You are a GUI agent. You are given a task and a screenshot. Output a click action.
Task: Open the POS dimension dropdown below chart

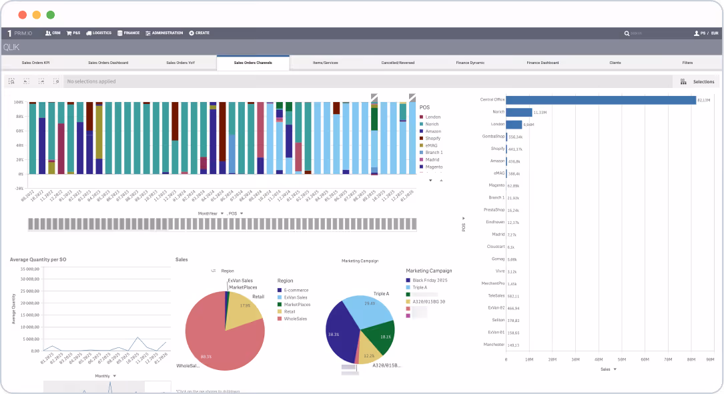pos(236,213)
